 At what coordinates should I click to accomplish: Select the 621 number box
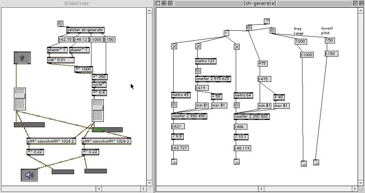point(178,126)
